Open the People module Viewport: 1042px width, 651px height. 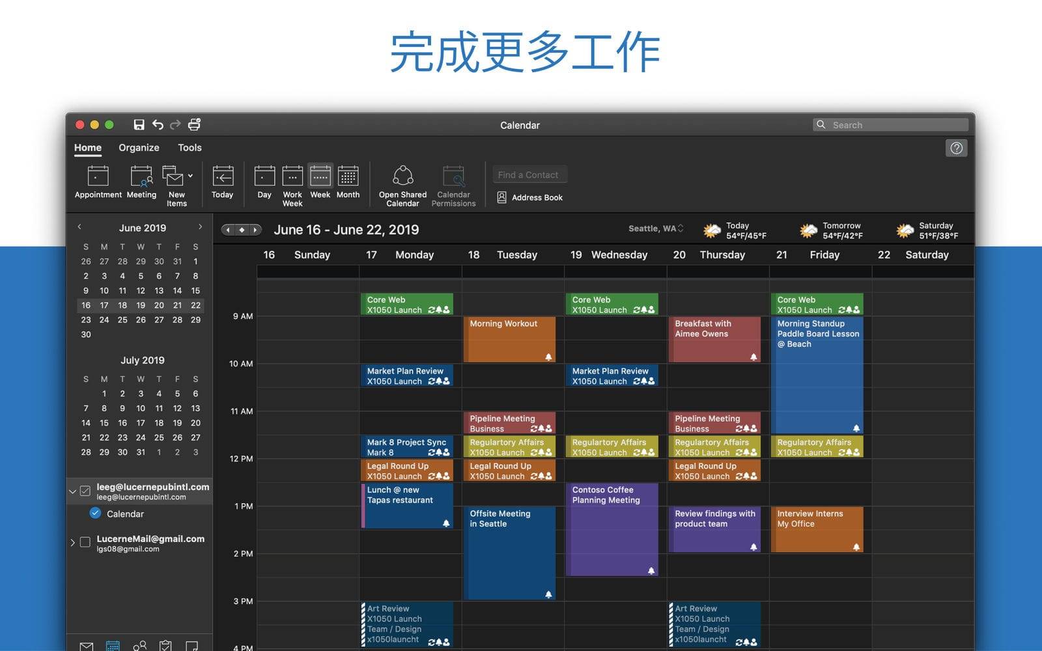click(x=139, y=645)
